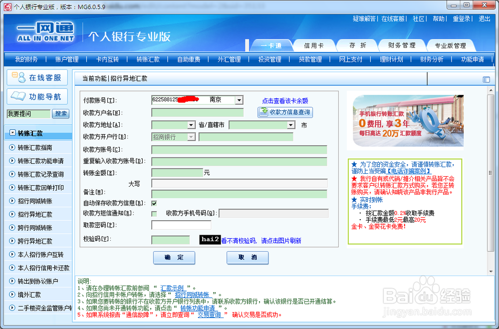Viewport: 499px width, 329px height.
Task: Click bullet icon beside 跨行同城转账
Action: click(12, 228)
